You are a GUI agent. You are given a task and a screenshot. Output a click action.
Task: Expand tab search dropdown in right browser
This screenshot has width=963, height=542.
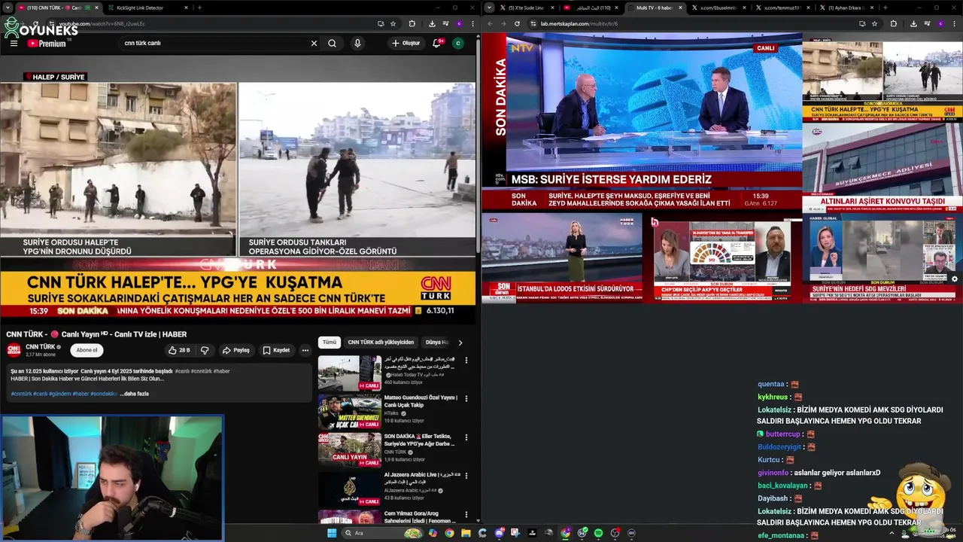pyautogui.click(x=490, y=8)
